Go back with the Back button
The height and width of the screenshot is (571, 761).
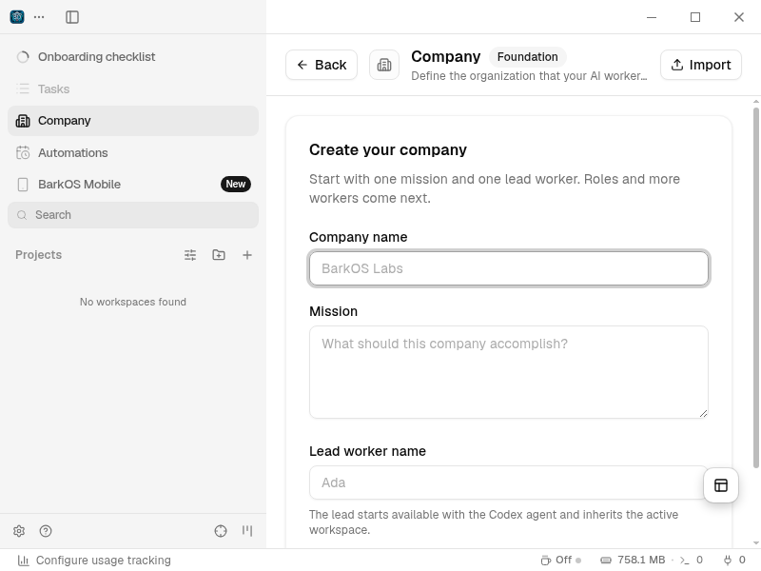322,65
